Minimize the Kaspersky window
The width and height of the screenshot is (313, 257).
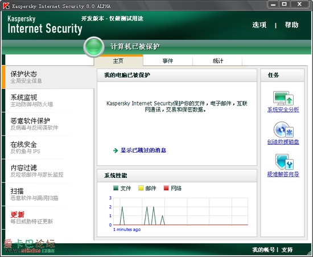click(273, 5)
